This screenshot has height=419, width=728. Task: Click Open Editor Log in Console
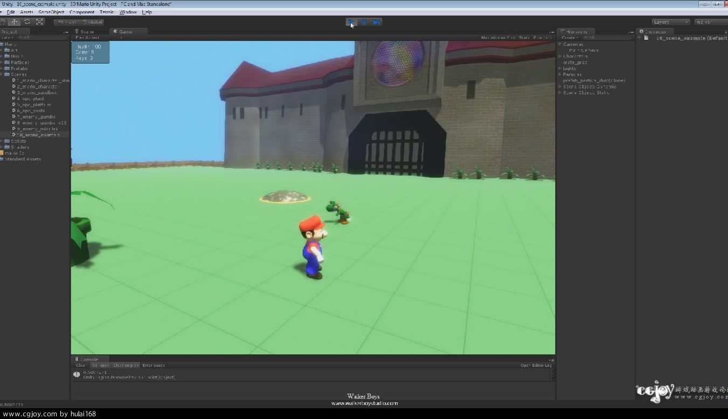pos(536,365)
